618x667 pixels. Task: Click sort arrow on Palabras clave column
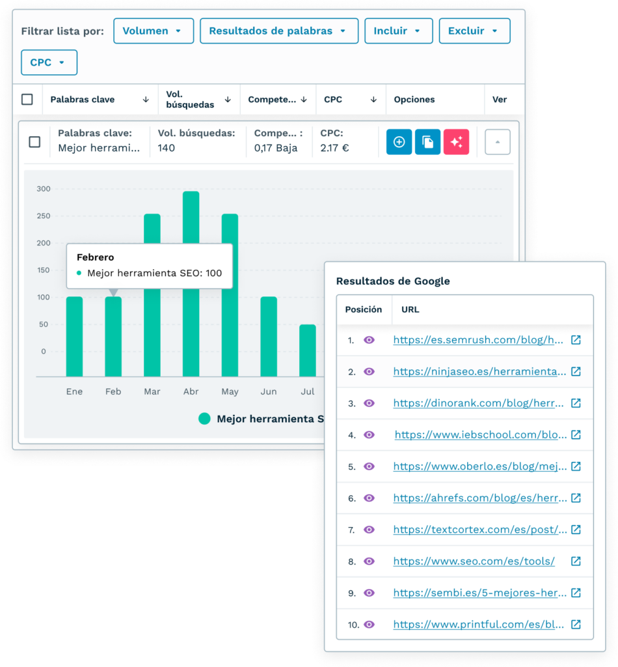point(146,100)
